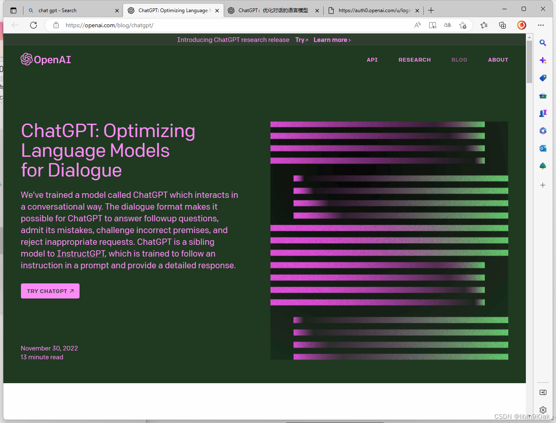Add a new app to the sidebar
Image resolution: width=556 pixels, height=423 pixels.
pos(543,185)
